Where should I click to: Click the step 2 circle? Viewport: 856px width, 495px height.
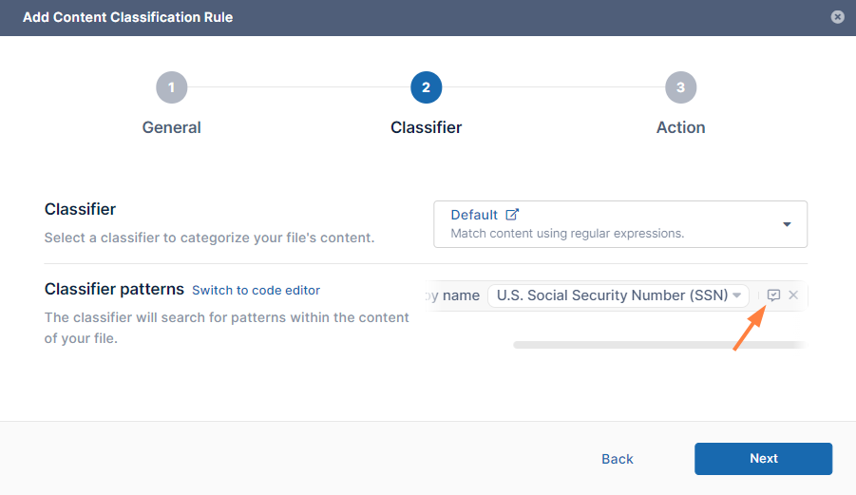(x=426, y=88)
